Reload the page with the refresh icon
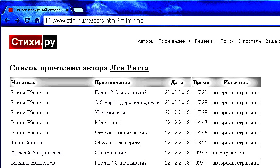Screen dimensions: 280x168 coord(27,21)
